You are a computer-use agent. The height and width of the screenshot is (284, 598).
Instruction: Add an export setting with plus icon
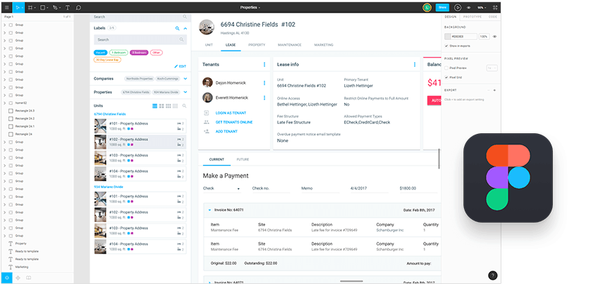(x=494, y=90)
